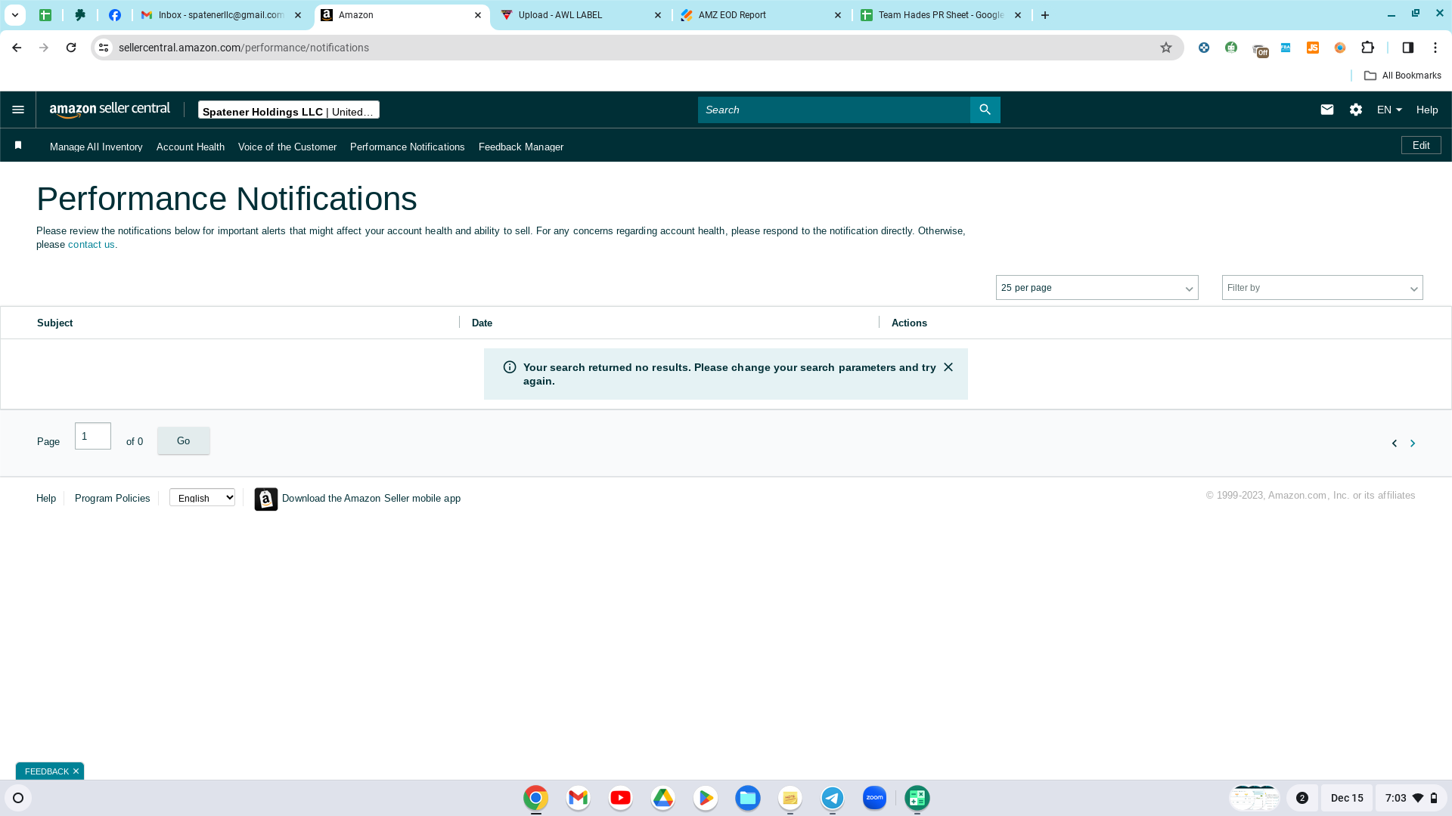
Task: Open the EN language dropdown
Action: [1389, 110]
